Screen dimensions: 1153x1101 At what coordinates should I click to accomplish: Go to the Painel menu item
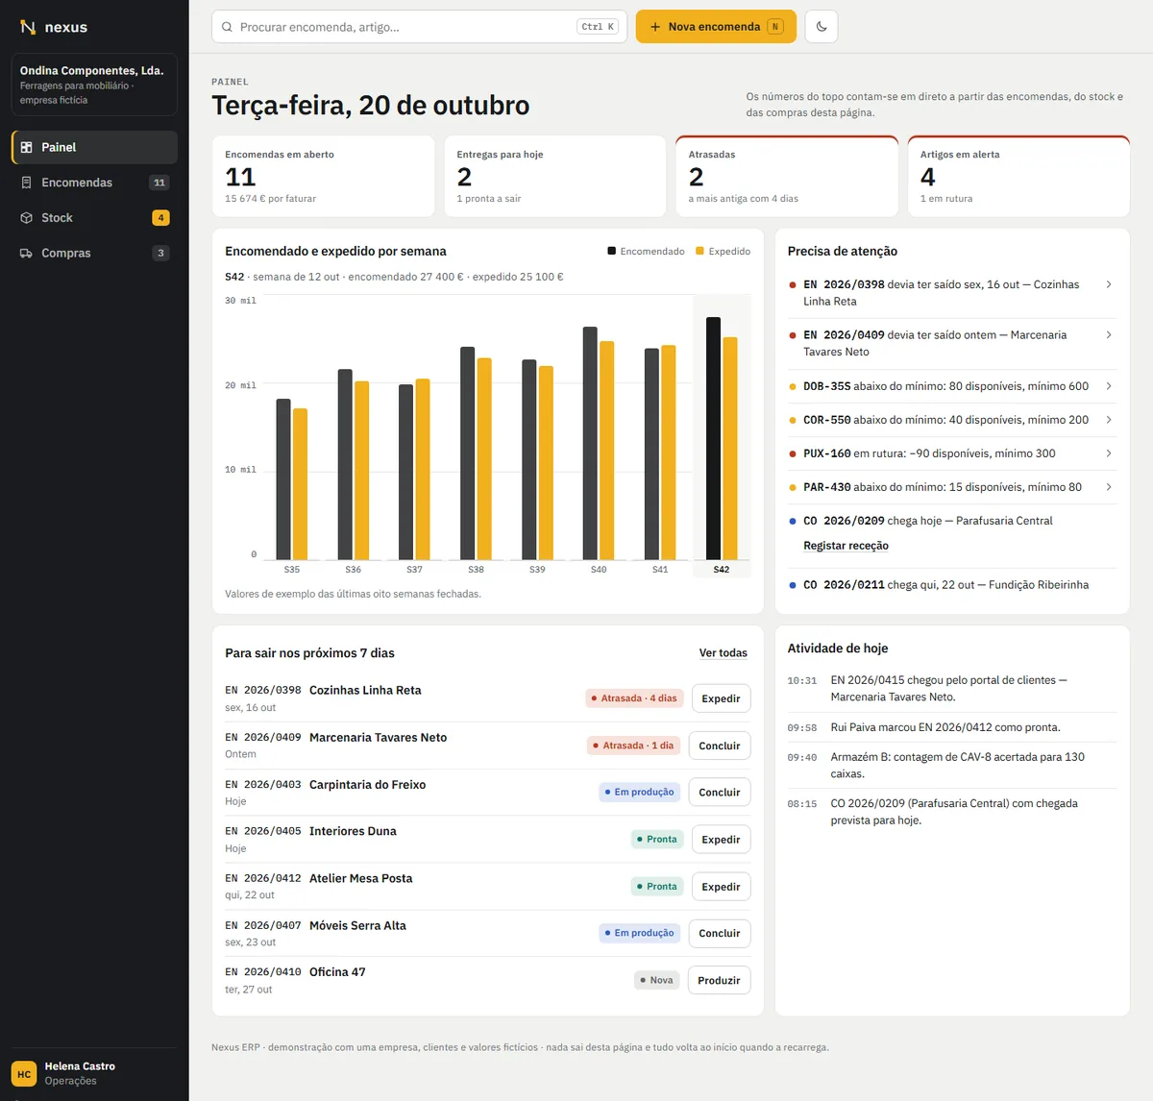[x=94, y=147]
